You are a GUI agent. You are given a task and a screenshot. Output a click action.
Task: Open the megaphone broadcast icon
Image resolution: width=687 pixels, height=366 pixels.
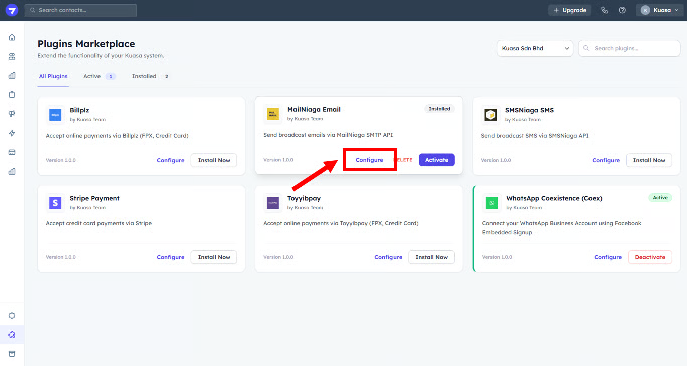pyautogui.click(x=12, y=114)
